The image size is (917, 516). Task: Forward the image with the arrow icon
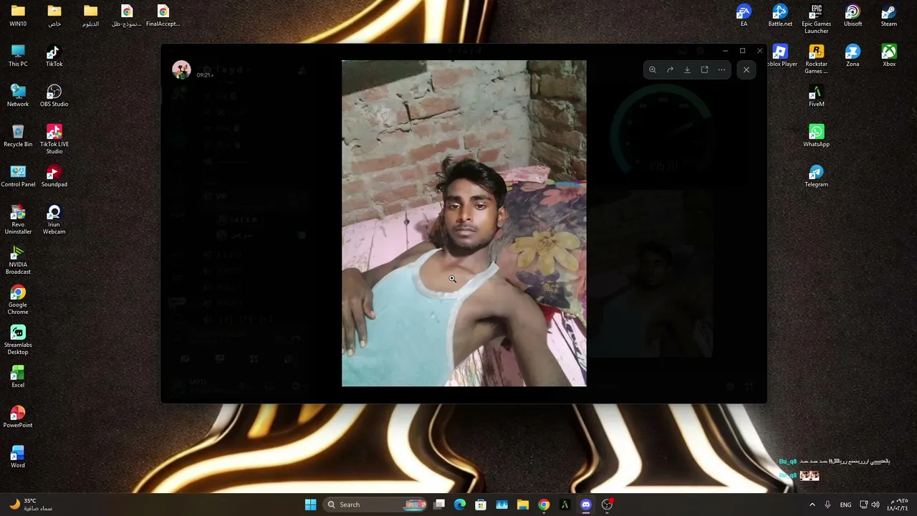pos(670,70)
